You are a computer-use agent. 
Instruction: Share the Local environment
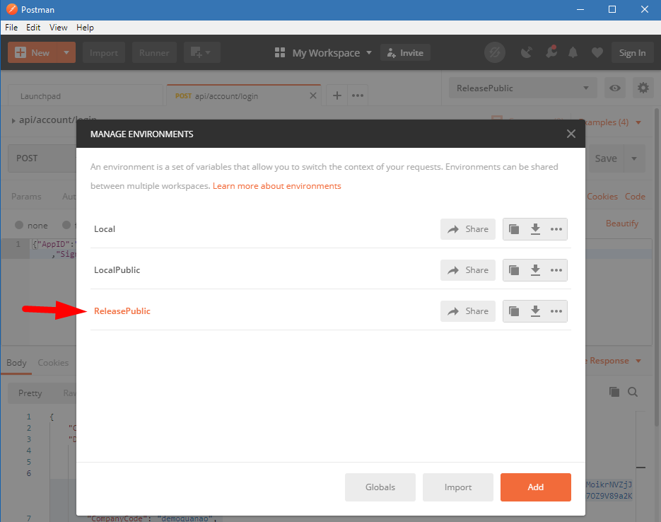click(468, 229)
